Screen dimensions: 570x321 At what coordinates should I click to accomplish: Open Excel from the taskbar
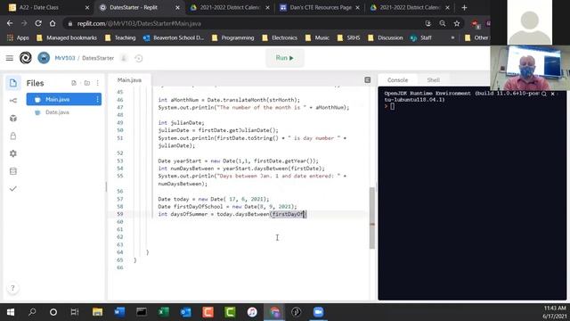pos(164,312)
